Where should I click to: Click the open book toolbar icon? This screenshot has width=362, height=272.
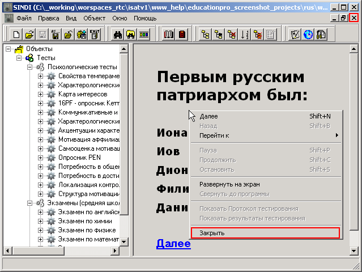click(169, 34)
